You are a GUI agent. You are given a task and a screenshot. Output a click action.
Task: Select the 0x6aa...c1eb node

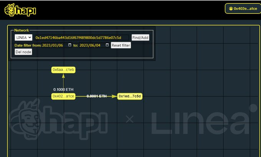(63, 70)
